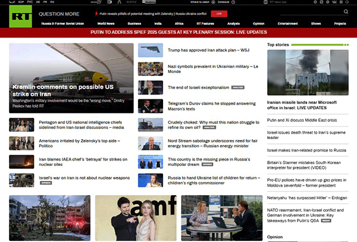Open Nazi symbols prevalent in Ukrainian military
This screenshot has height=242, width=357.
(x=213, y=69)
